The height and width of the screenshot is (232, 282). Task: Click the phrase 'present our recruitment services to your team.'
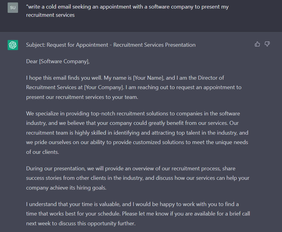tap(82, 97)
